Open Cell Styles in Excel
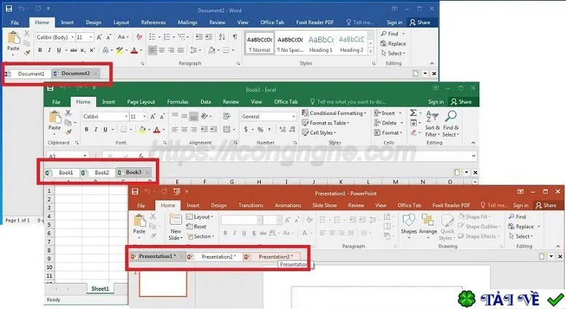566x309 pixels. click(319, 132)
